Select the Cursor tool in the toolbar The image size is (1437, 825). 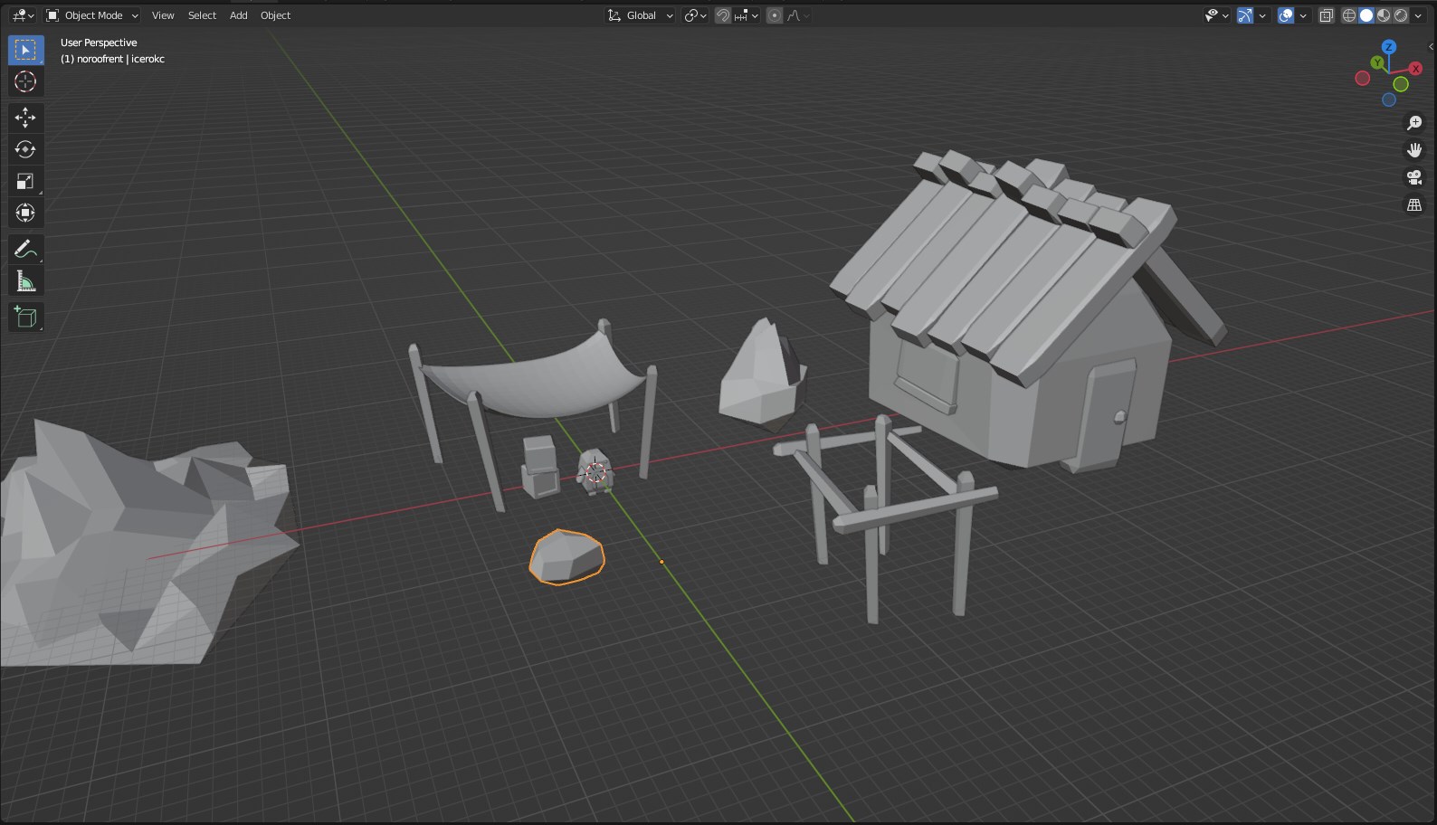click(x=25, y=81)
